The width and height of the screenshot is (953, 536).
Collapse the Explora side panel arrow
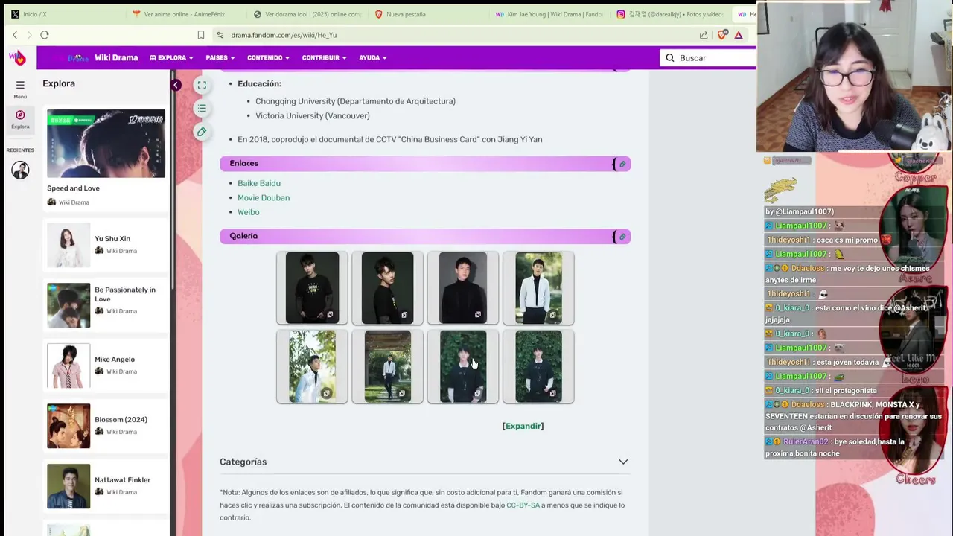coord(175,86)
